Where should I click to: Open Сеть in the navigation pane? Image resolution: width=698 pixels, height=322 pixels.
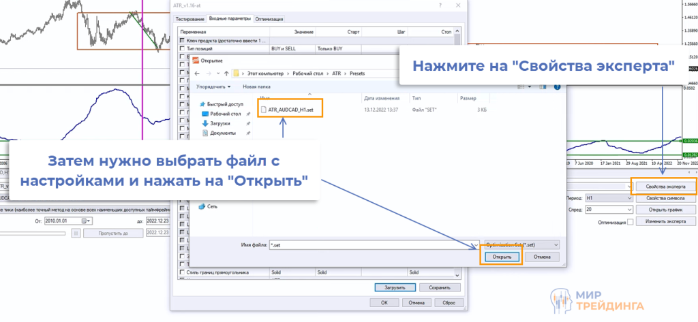pyautogui.click(x=213, y=206)
